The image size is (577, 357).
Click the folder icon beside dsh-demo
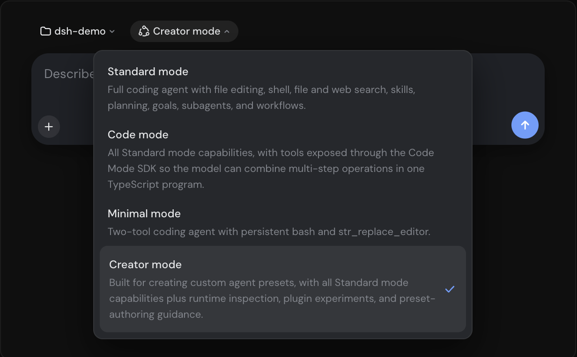45,31
